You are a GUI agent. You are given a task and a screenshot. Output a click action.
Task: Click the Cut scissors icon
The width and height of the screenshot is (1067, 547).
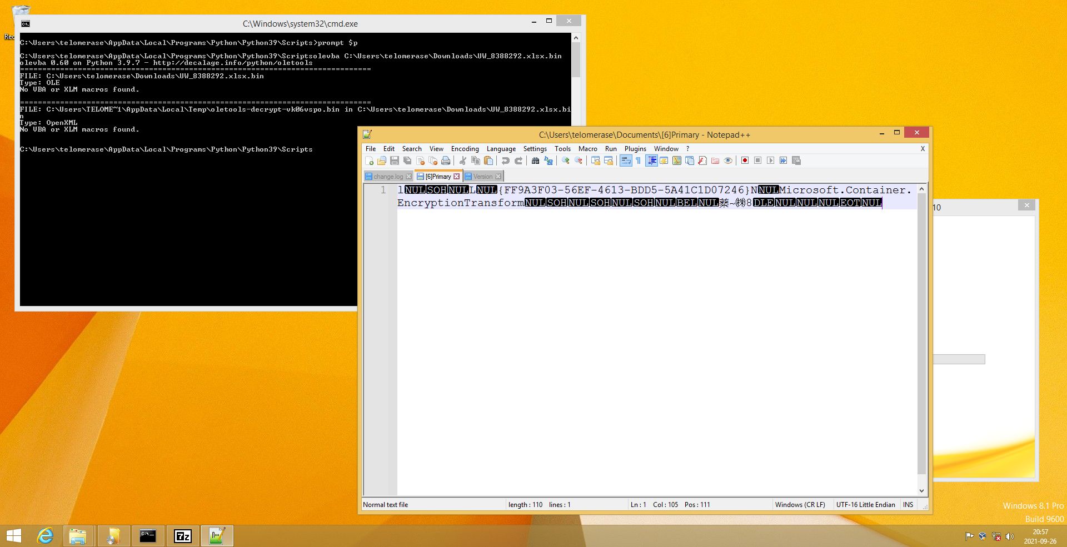coord(462,161)
